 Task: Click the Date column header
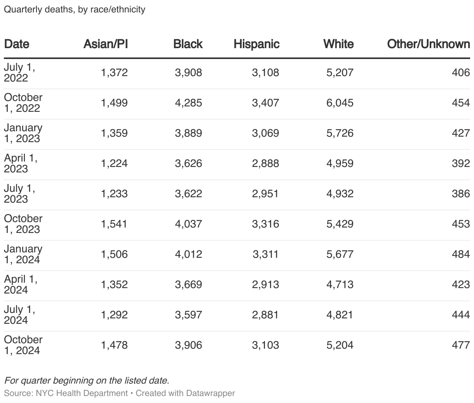coord(17,44)
